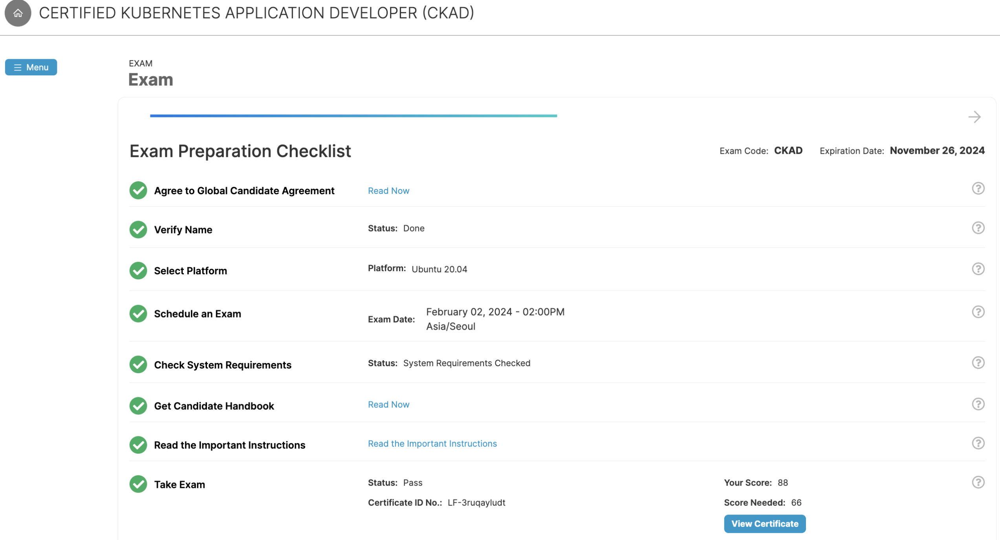Open help icon for Verify Name

978,228
